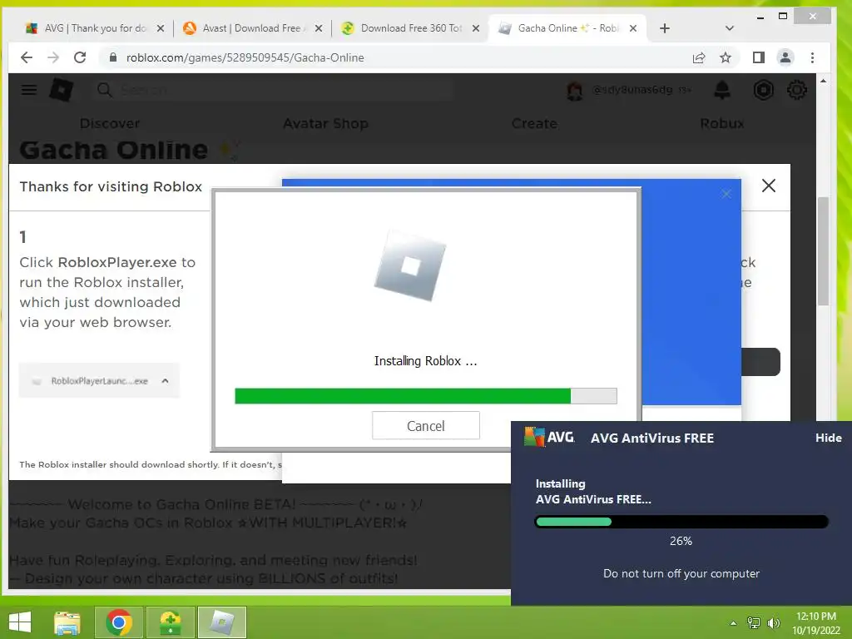
Task: Open File Explorer from taskbar
Action: [x=67, y=622]
